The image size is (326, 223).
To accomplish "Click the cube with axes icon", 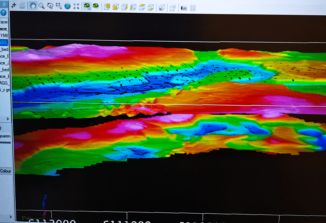I will click(162, 8).
